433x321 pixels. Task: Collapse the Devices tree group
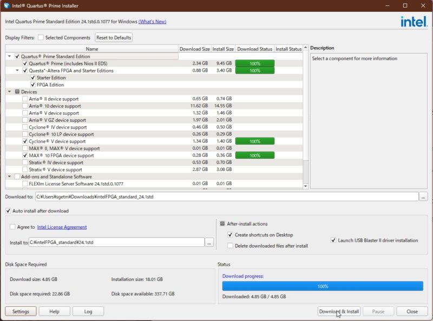coord(9,92)
